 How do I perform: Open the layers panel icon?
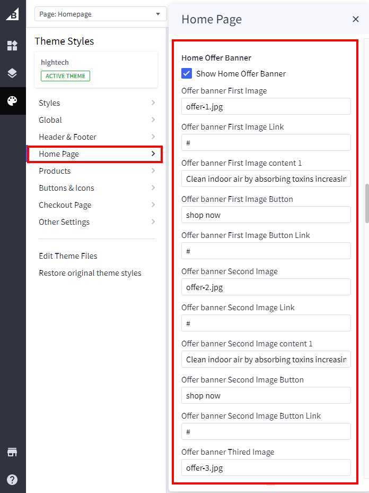pyautogui.click(x=12, y=73)
